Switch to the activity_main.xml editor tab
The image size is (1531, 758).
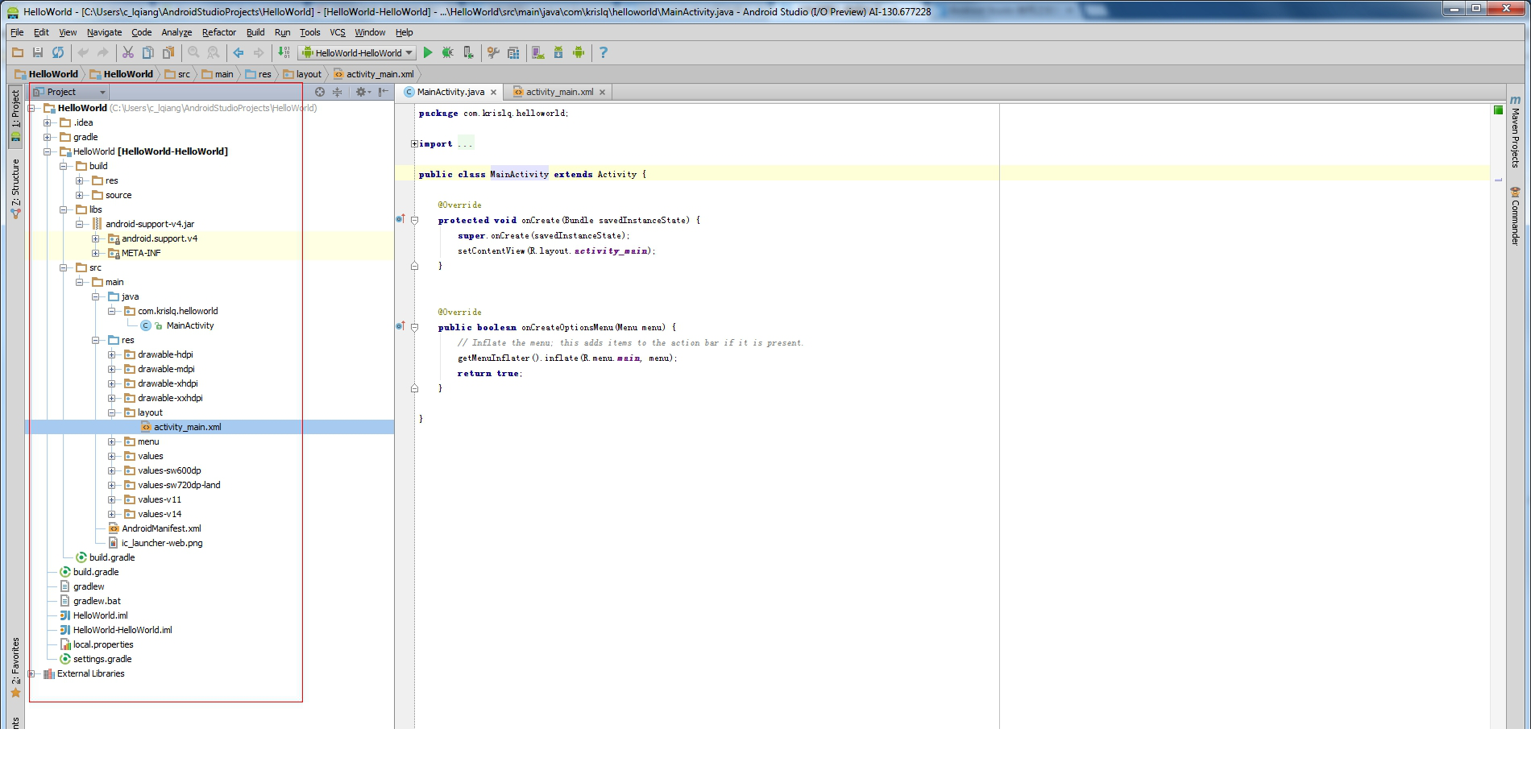coord(559,92)
